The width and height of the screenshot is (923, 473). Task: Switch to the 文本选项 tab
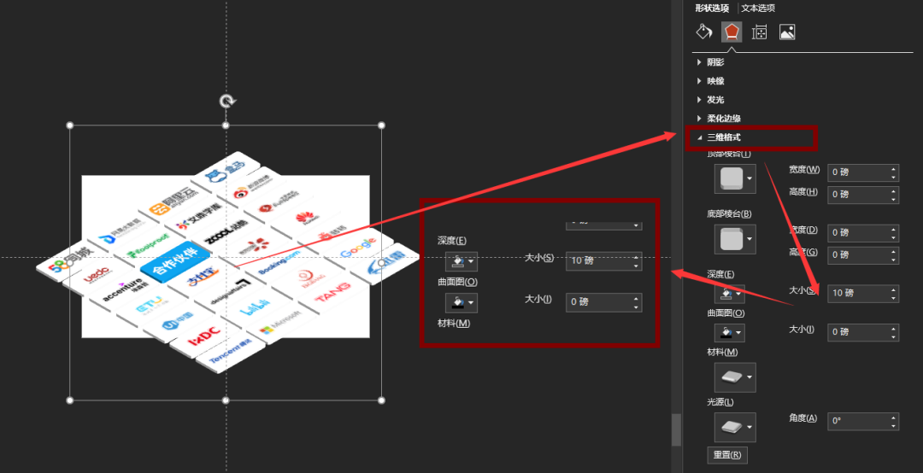[x=758, y=9]
